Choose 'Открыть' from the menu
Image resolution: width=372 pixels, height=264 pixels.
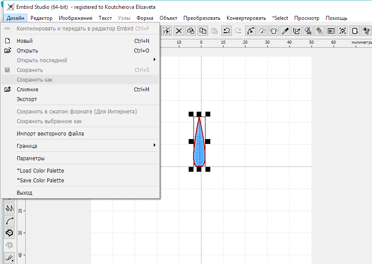click(80, 50)
